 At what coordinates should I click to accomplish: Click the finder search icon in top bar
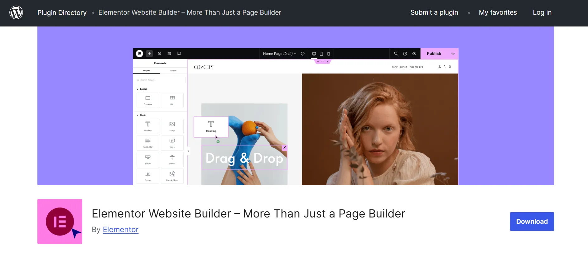tap(396, 54)
